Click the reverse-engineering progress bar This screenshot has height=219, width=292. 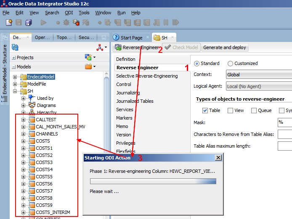(153, 181)
